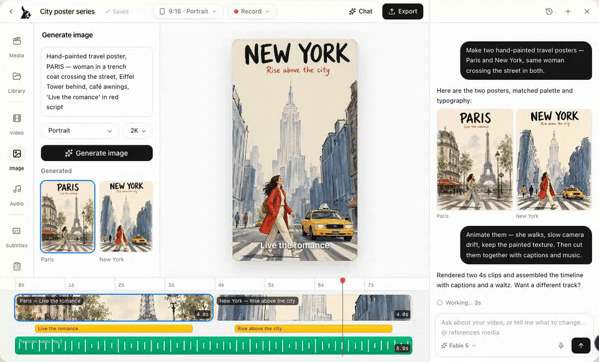Image resolution: width=599 pixels, height=362 pixels.
Task: Click the 'Animate them' user message bubble
Action: pos(525,245)
